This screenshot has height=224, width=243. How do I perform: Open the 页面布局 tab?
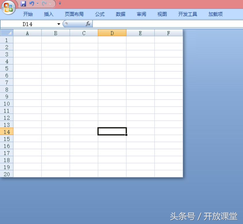tap(74, 14)
